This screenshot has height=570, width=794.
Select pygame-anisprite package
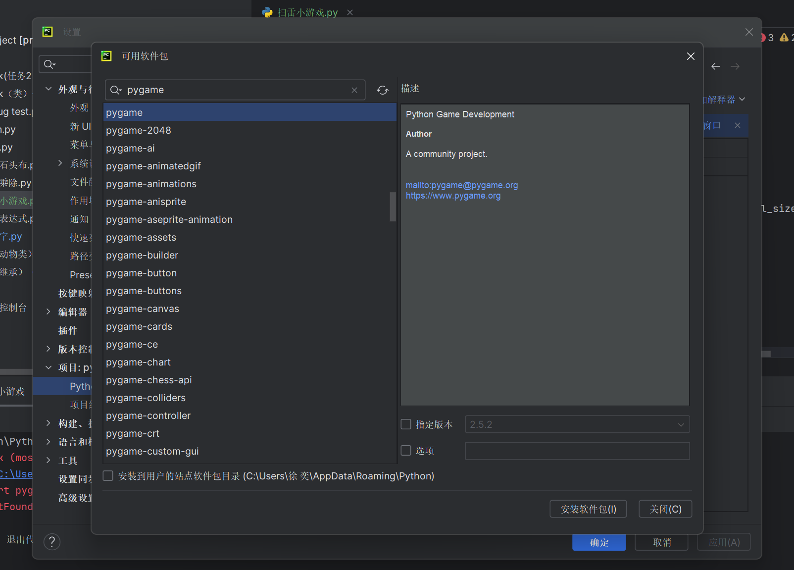250,202
